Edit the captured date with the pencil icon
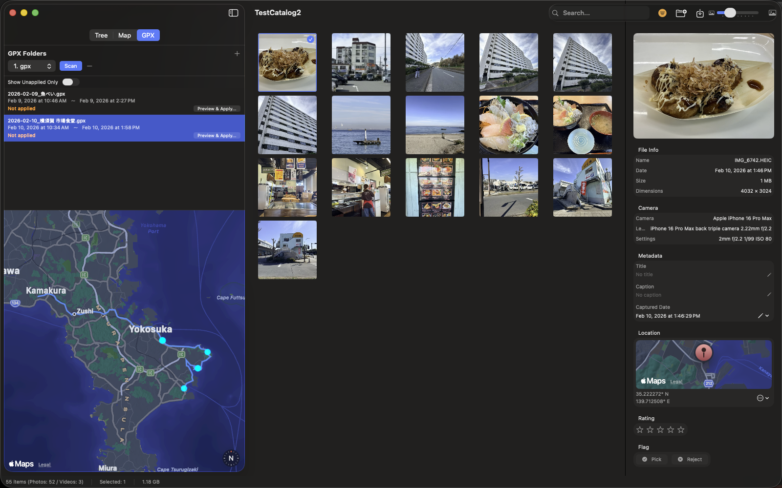The width and height of the screenshot is (782, 488). 760,315
